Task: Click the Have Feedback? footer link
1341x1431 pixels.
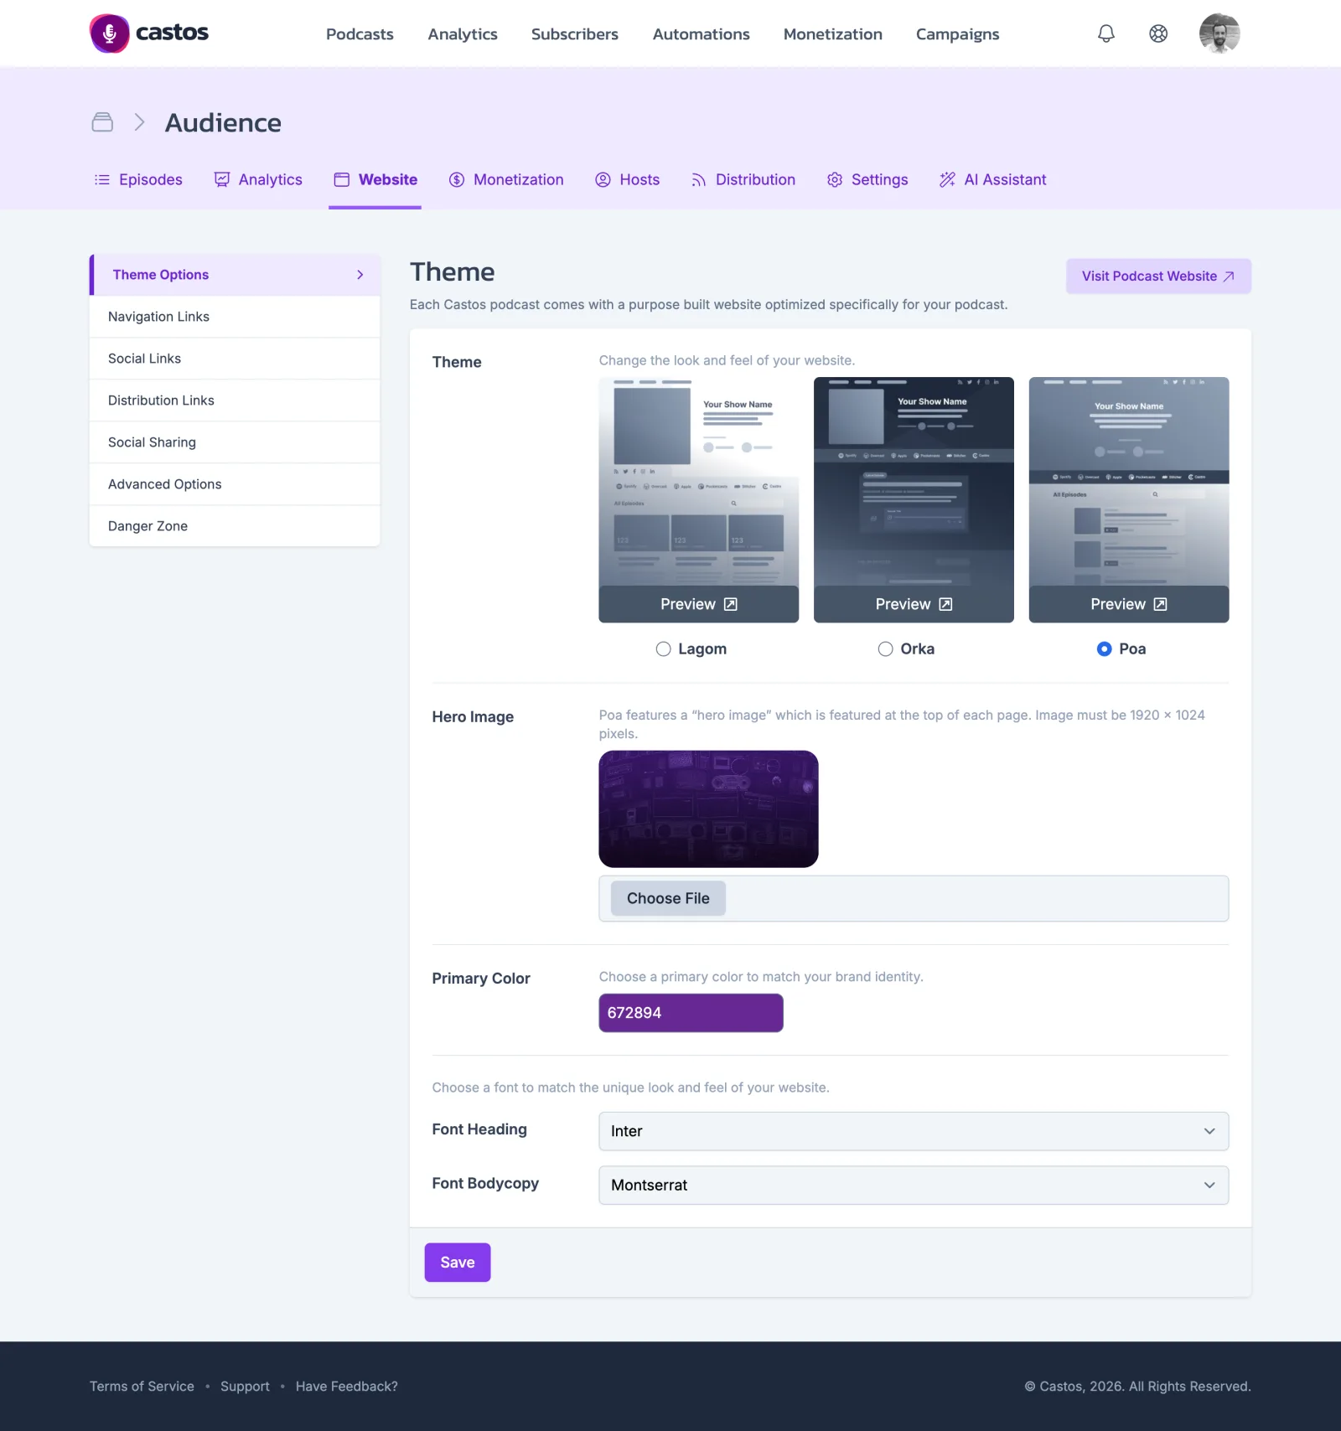Action: point(347,1387)
